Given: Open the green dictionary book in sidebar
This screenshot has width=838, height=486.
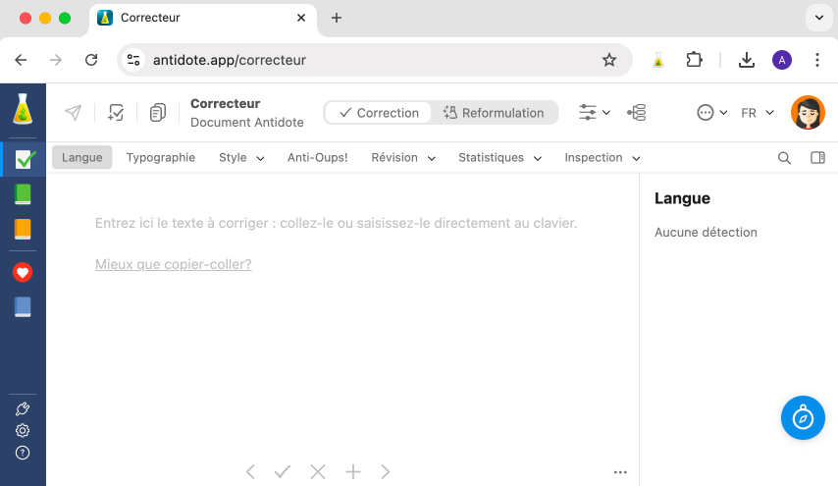Looking at the screenshot, I should (23, 194).
